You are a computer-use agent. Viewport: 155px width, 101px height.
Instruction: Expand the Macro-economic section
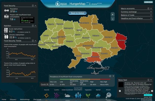151,8
